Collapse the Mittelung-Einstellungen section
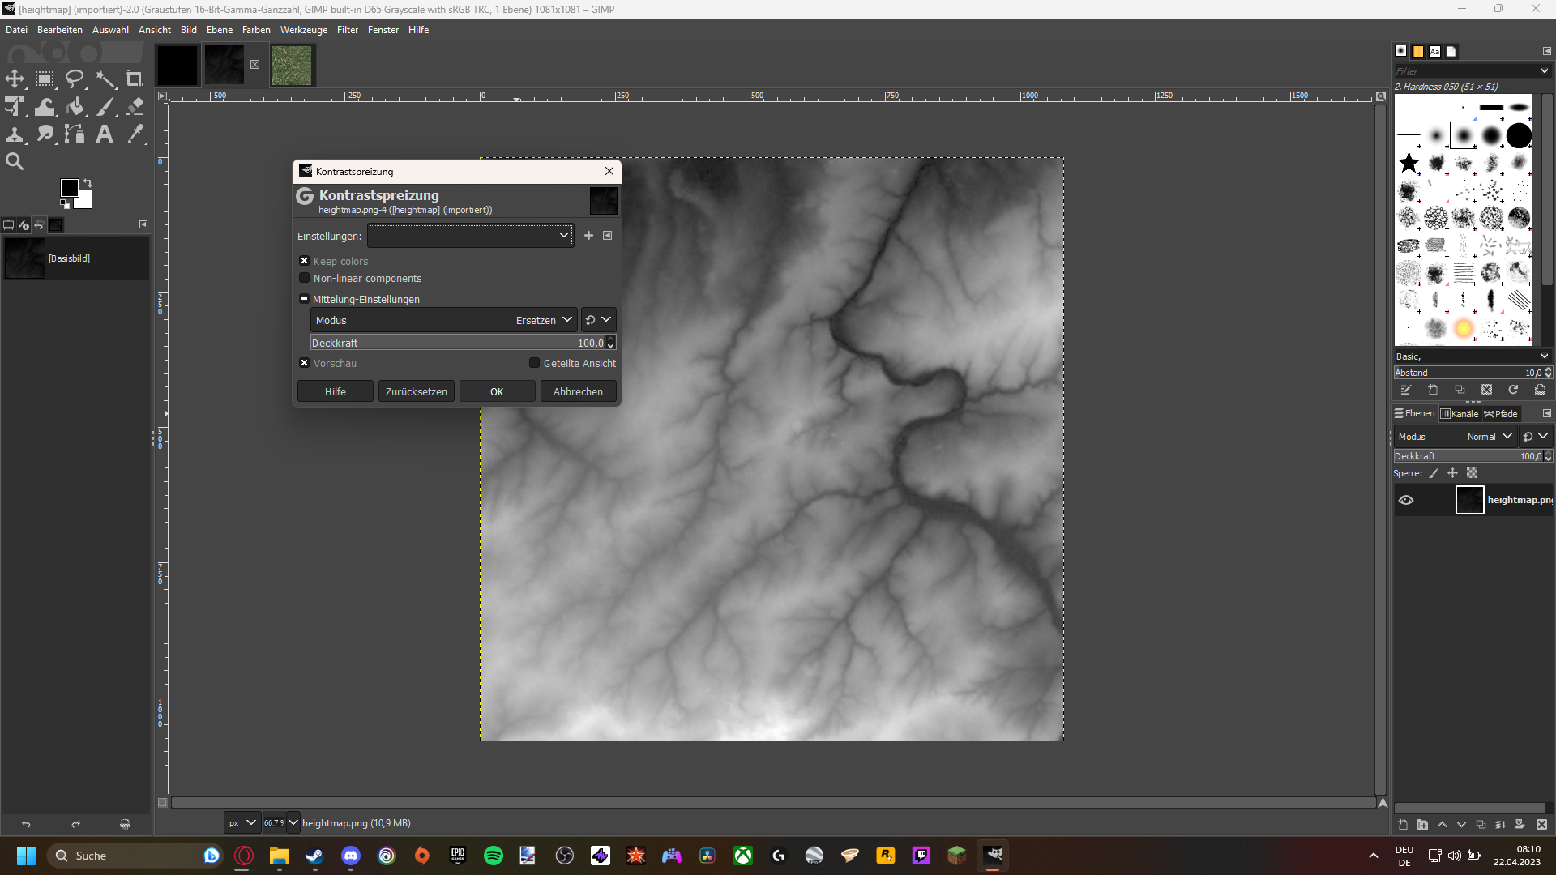1556x875 pixels. pyautogui.click(x=305, y=299)
